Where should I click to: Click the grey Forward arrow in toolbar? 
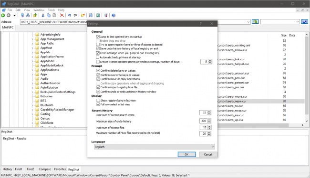point(9,15)
